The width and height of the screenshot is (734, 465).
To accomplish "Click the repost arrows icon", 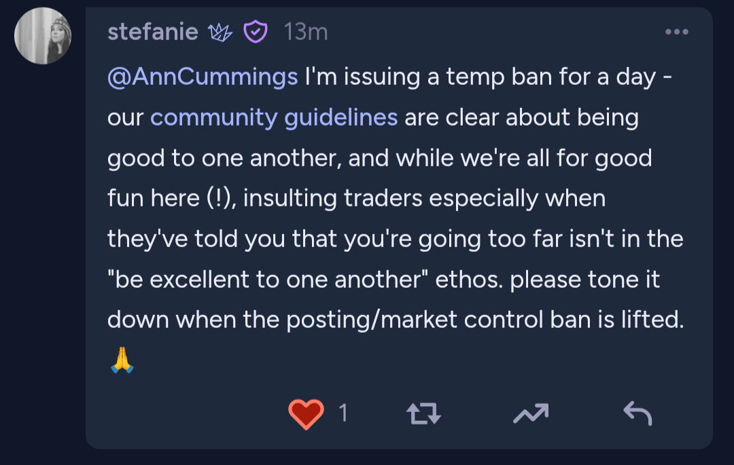I will tap(423, 413).
